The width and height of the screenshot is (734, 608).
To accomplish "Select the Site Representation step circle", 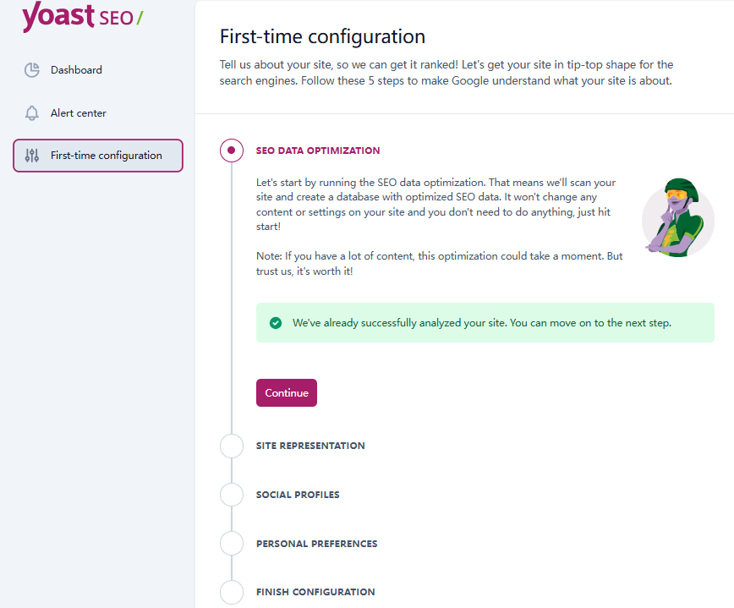I will pos(232,446).
